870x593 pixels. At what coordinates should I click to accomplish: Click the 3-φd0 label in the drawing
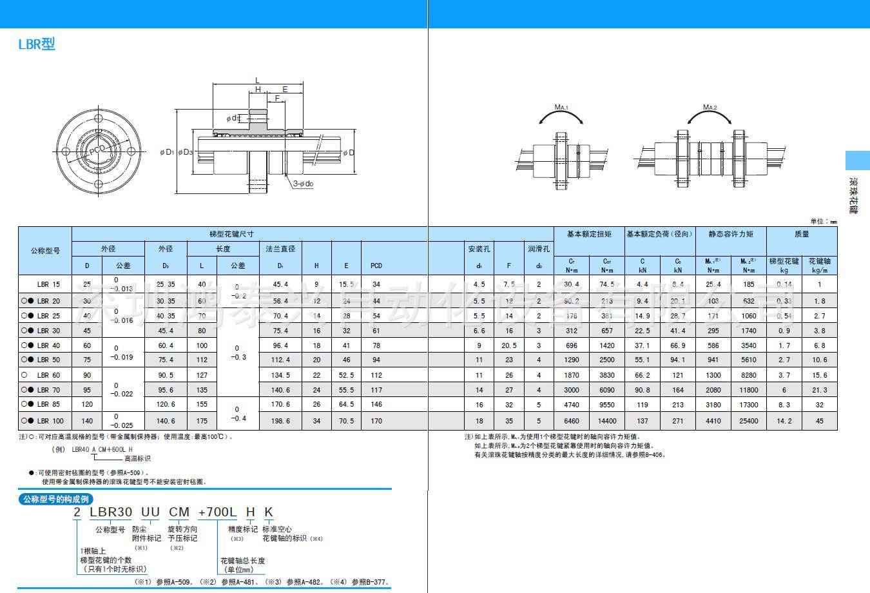tap(304, 184)
